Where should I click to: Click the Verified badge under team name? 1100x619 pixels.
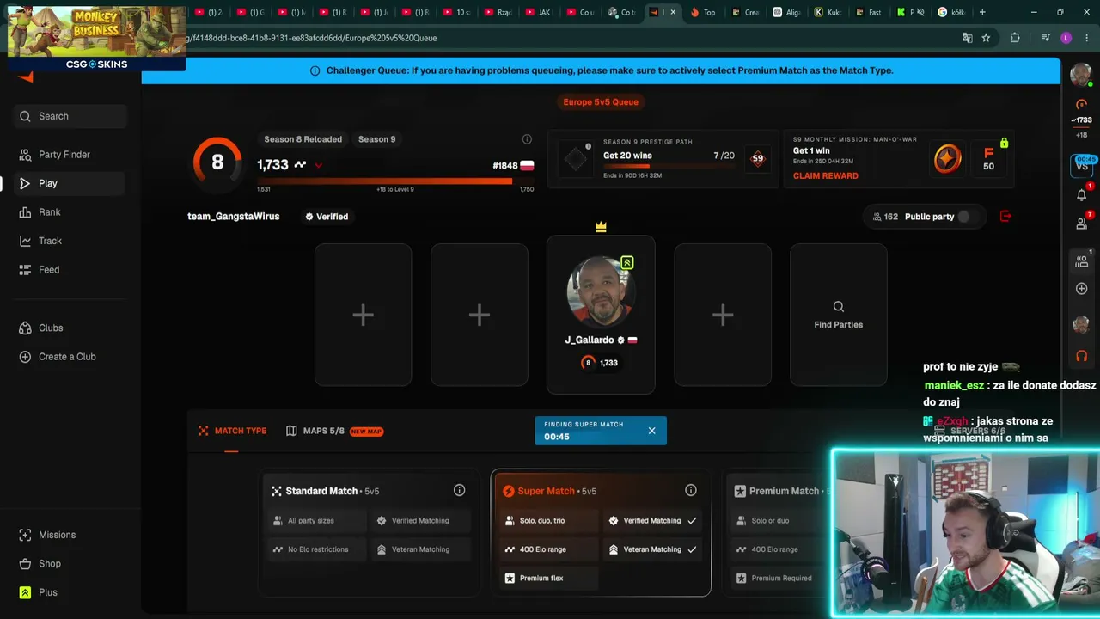point(327,217)
